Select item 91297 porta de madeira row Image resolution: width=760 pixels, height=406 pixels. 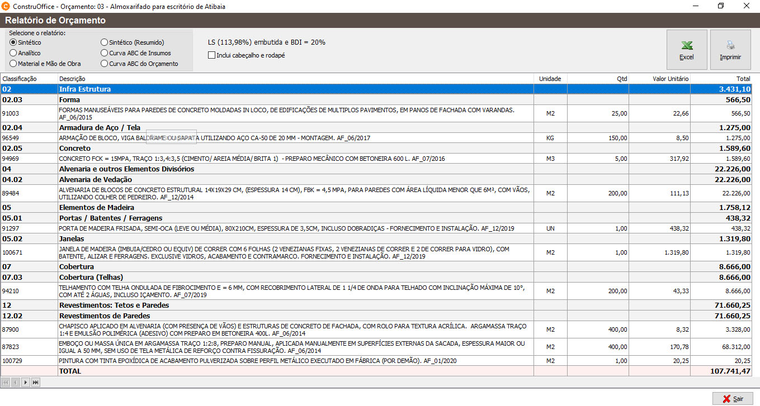pyautogui.click(x=376, y=228)
